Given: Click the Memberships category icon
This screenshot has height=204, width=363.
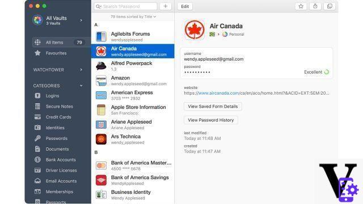Looking at the screenshot, I should click(37, 192).
